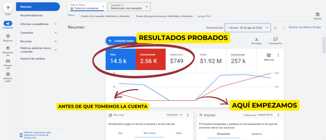Select Recomendaciones in the side menu
This screenshot has width=326, height=140.
pos(32,15)
